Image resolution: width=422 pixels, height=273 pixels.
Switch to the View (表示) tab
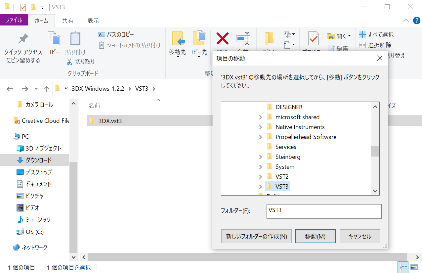(93, 20)
